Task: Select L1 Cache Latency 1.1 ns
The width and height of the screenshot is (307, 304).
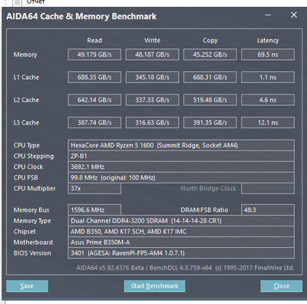Action: click(268, 78)
